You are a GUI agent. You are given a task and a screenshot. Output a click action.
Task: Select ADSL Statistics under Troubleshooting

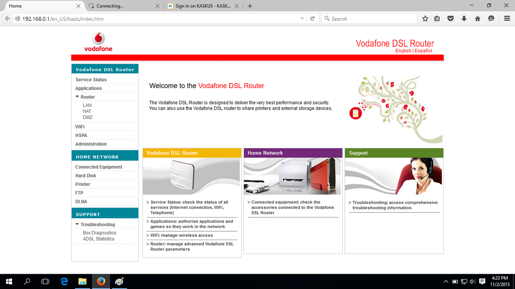click(99, 239)
